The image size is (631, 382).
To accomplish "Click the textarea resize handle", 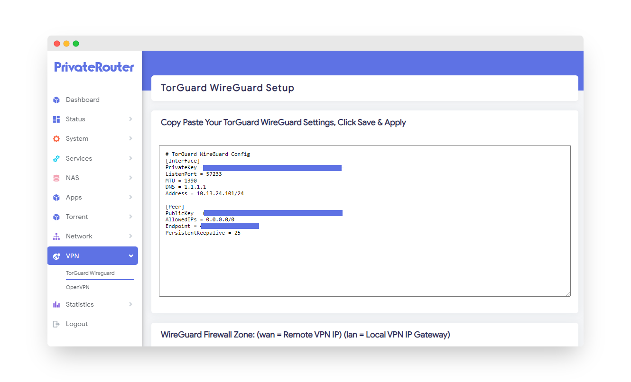I will tap(568, 293).
